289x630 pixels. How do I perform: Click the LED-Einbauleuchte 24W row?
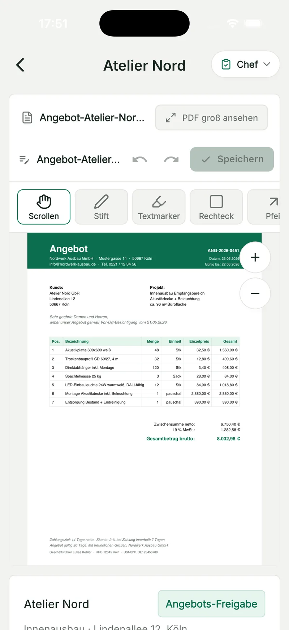144,385
